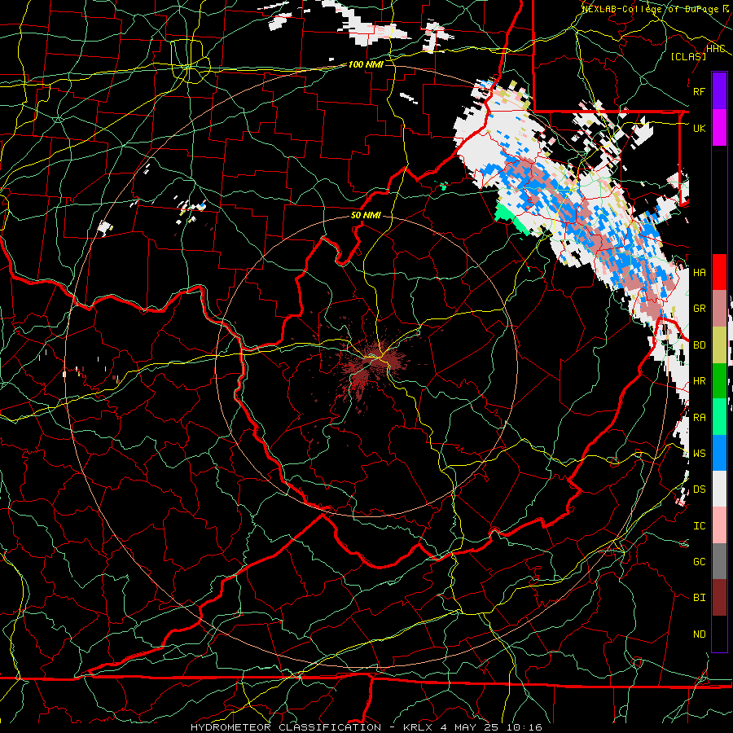Click the red HA color swatch
The width and height of the screenshot is (733, 733).
tap(719, 272)
